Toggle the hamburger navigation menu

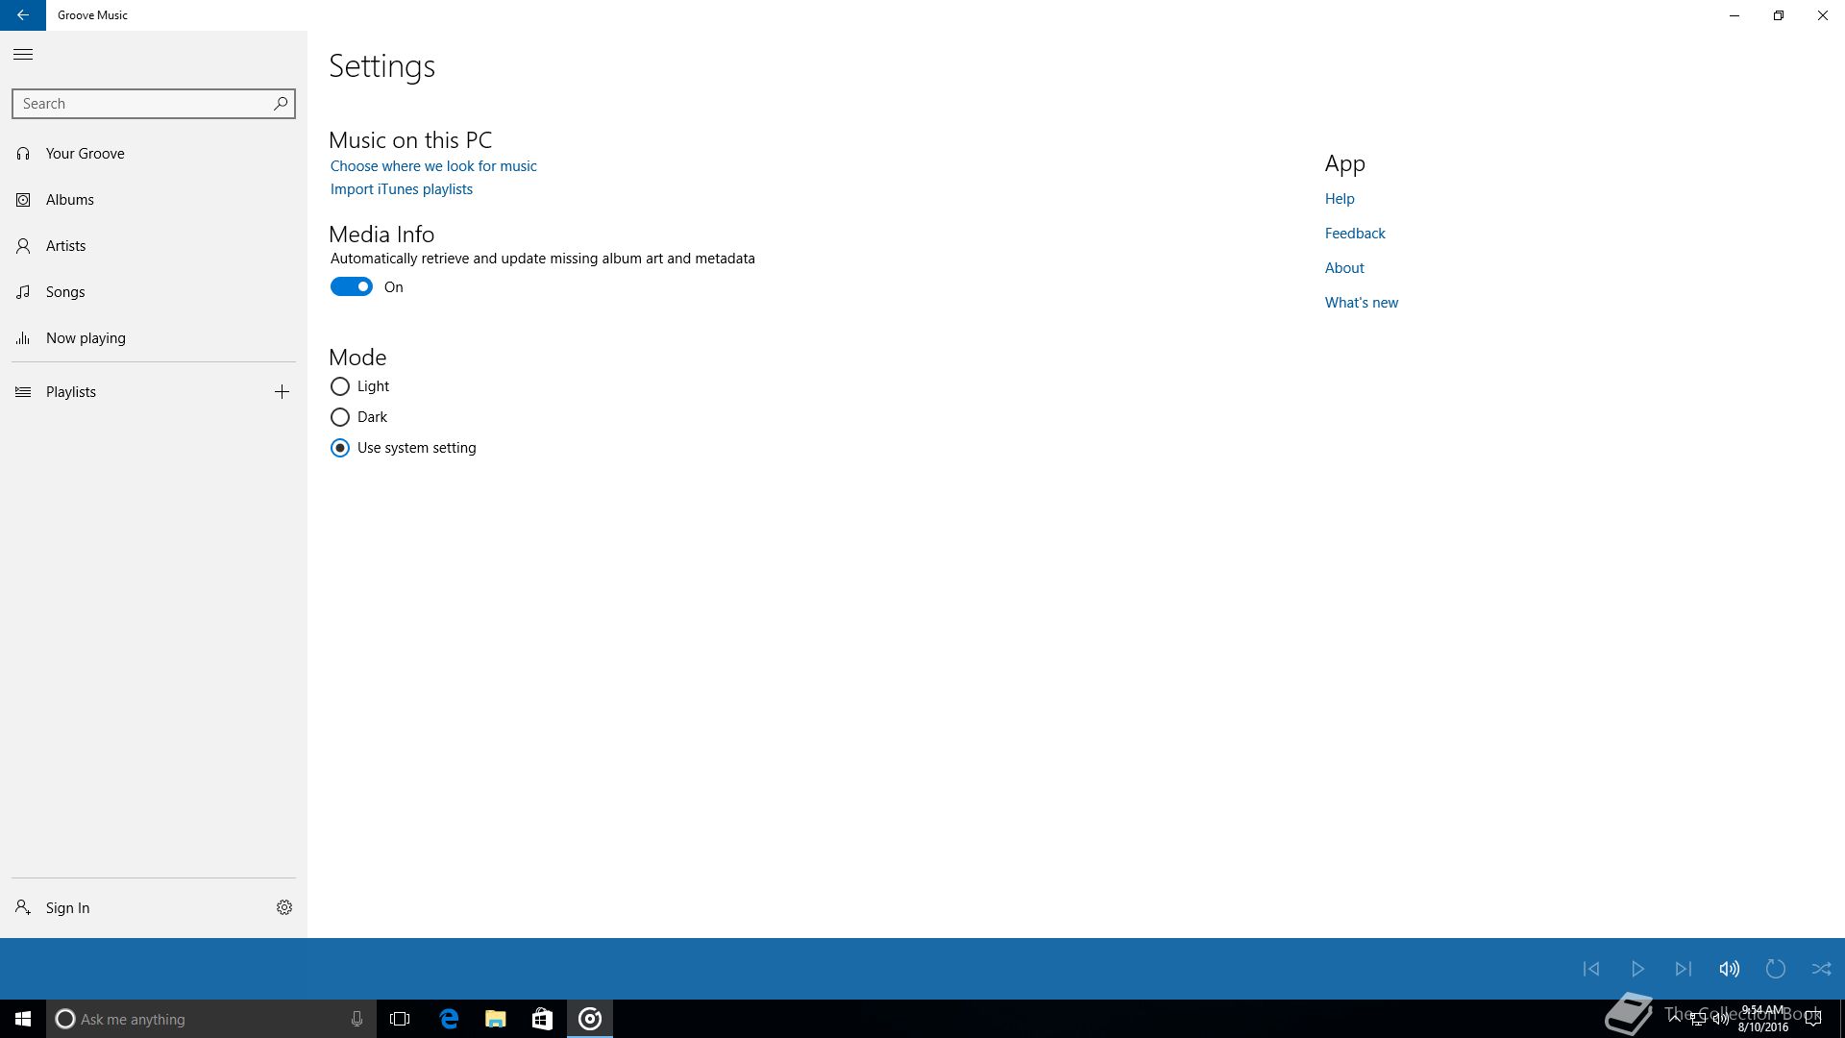coord(23,55)
